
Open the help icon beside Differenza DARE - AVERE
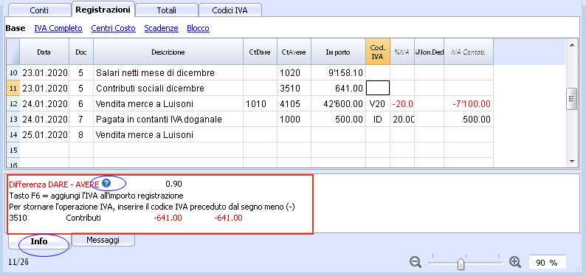point(106,183)
